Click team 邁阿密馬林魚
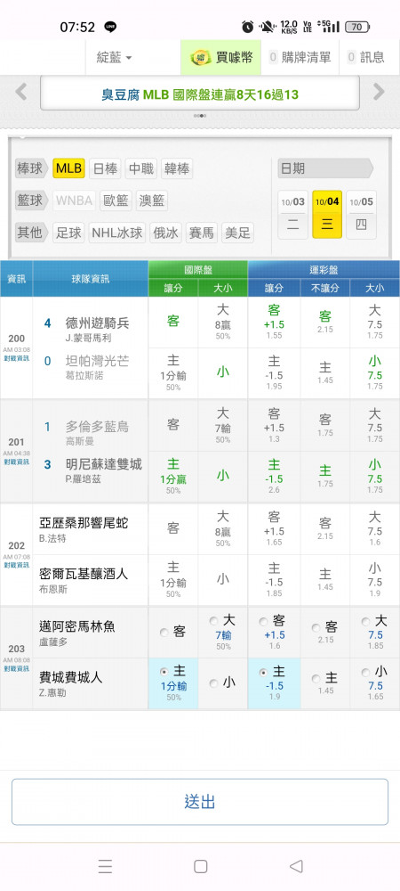Image resolution: width=400 pixels, height=891 pixels. point(77,626)
